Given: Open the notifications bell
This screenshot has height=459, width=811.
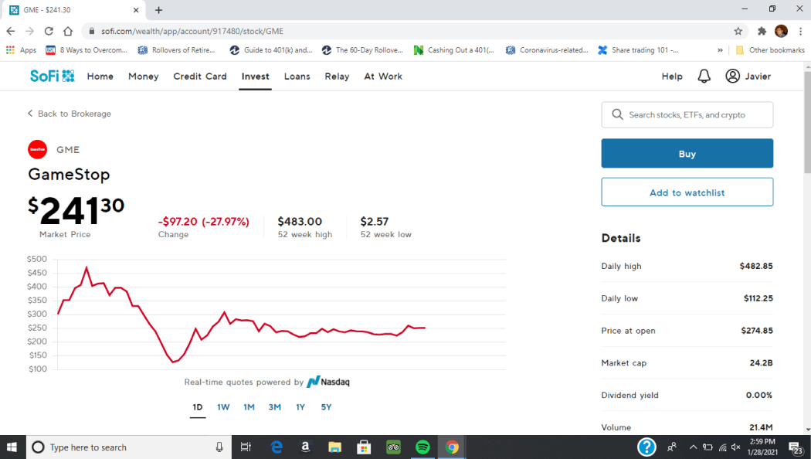Looking at the screenshot, I should [x=704, y=76].
